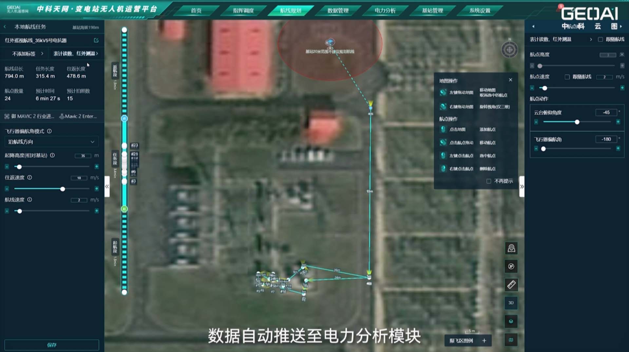Close the 地图操作 help panel
629x352 pixels.
[x=510, y=80]
